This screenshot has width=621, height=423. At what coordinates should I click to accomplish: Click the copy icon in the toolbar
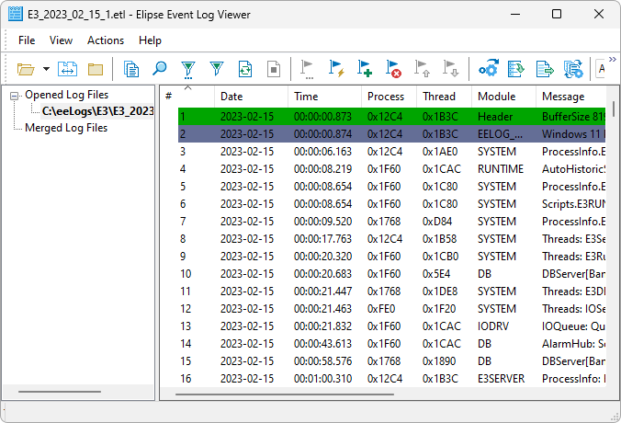coord(131,69)
